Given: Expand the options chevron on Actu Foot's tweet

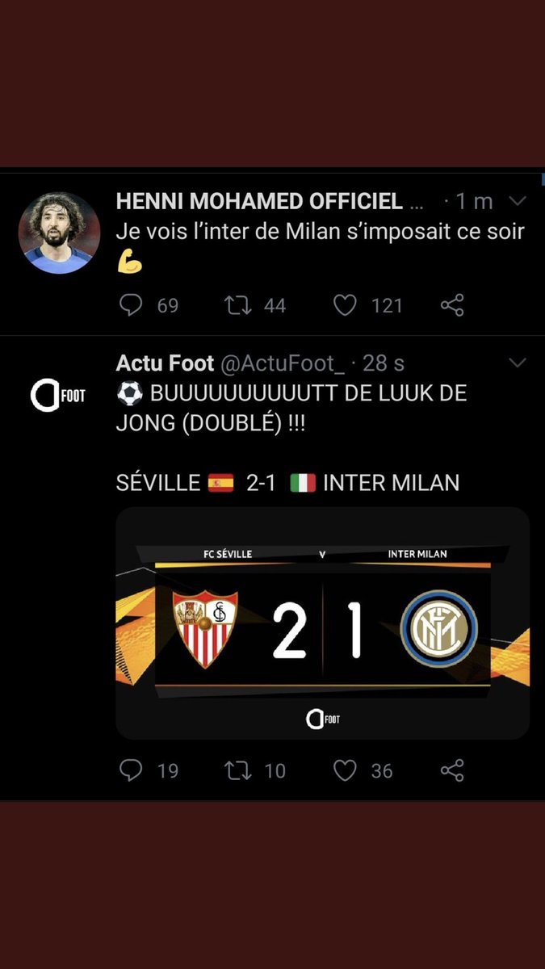Looking at the screenshot, I should click(x=518, y=362).
